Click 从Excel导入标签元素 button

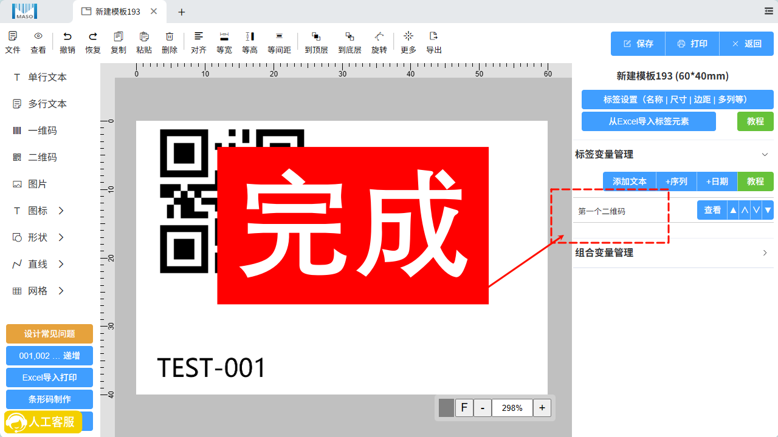649,121
